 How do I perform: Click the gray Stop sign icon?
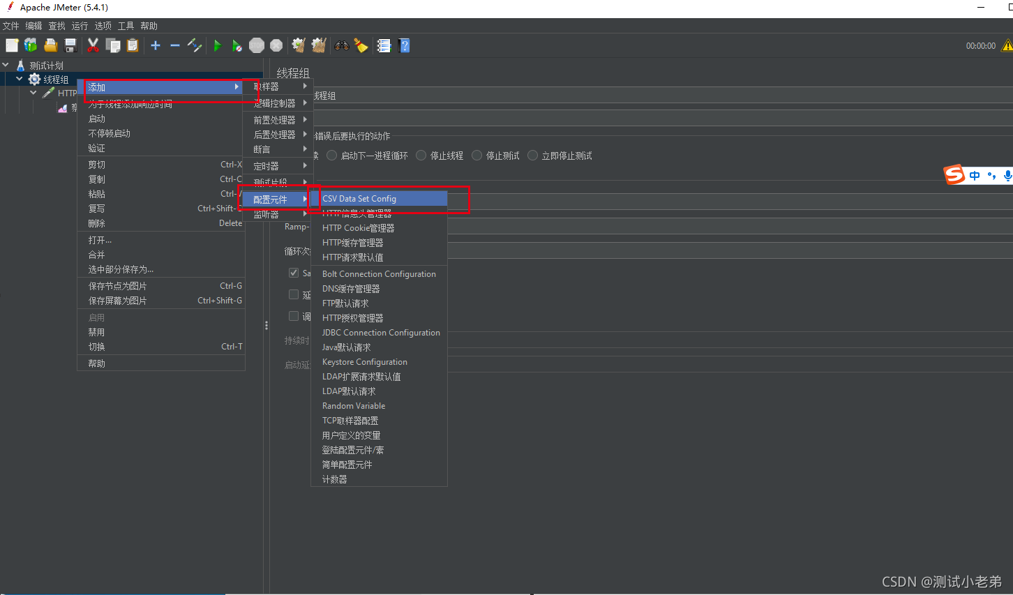pyautogui.click(x=257, y=45)
